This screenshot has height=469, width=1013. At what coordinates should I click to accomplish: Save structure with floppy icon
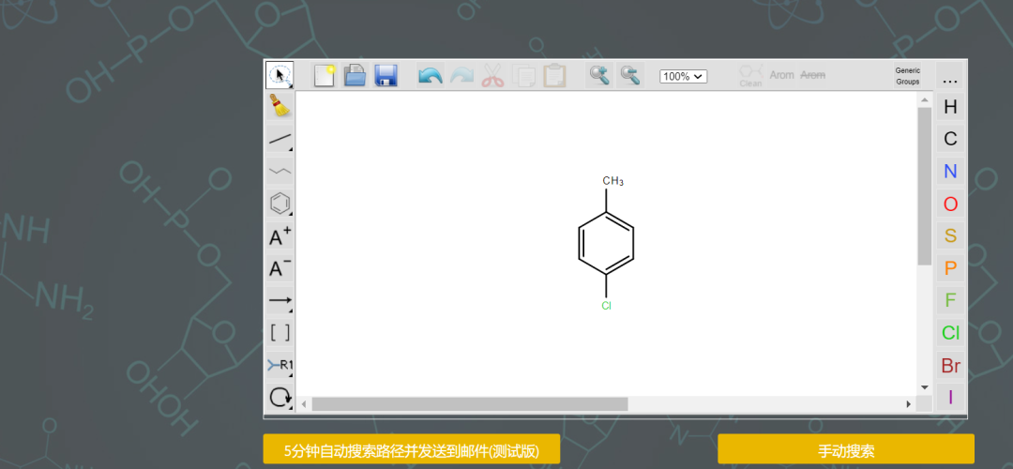(x=386, y=75)
